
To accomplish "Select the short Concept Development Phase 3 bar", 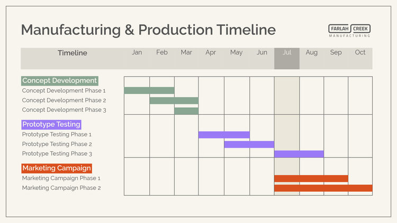I will coord(186,110).
